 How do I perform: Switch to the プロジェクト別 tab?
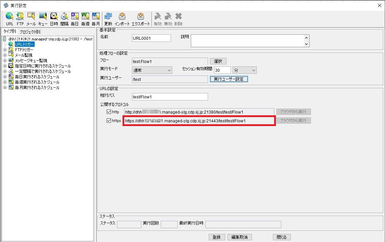[30, 32]
